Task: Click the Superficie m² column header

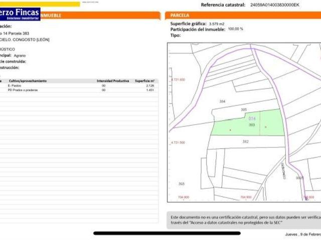Action: tap(144, 80)
